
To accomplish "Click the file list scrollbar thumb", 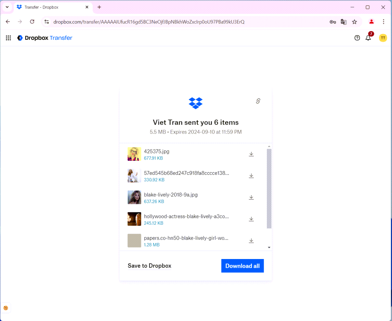I will (x=269, y=189).
